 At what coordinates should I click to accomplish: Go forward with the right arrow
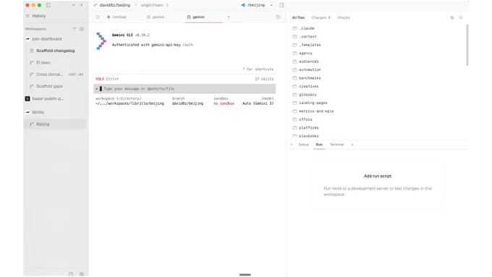coord(81,5)
